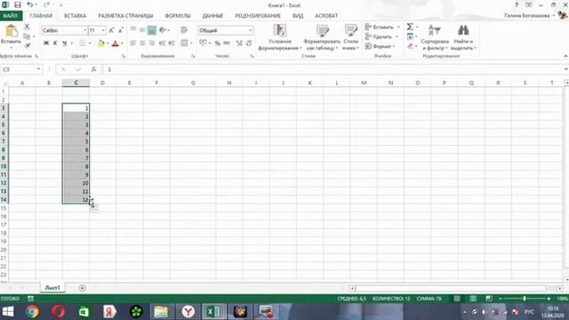Toggle Bold formatting
The height and width of the screenshot is (320, 569).
pyautogui.click(x=46, y=44)
